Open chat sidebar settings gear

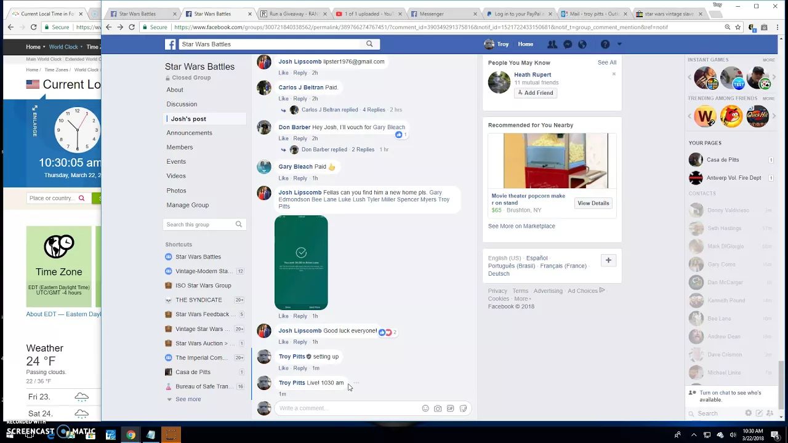point(749,413)
